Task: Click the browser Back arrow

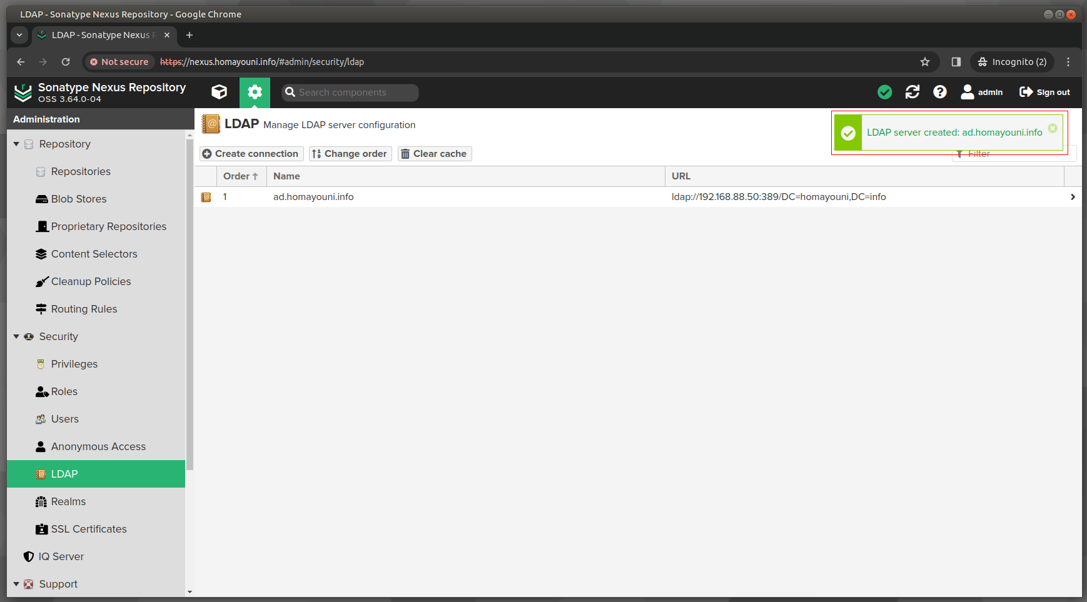Action: click(x=21, y=62)
